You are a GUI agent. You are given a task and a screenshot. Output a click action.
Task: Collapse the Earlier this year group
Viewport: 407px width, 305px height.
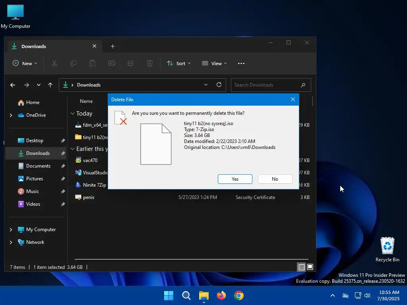click(72, 149)
